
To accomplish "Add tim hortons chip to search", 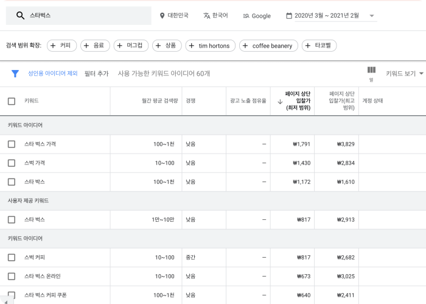I will (211, 46).
